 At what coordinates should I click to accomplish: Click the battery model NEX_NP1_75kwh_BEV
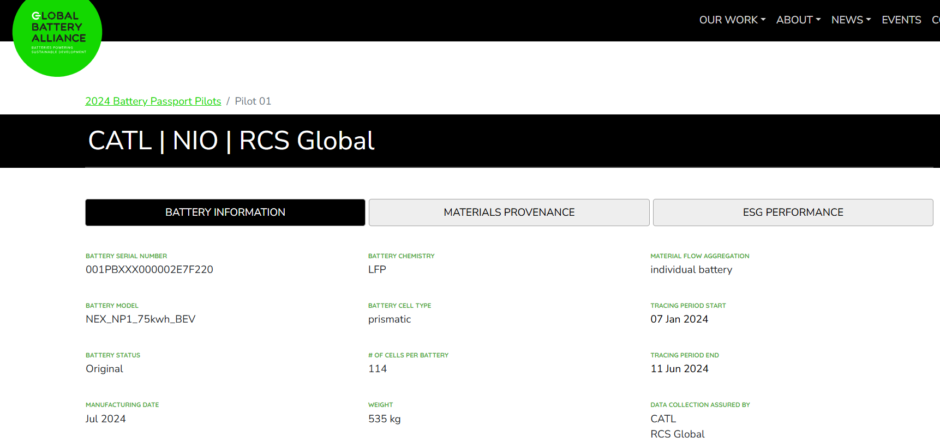(x=140, y=319)
